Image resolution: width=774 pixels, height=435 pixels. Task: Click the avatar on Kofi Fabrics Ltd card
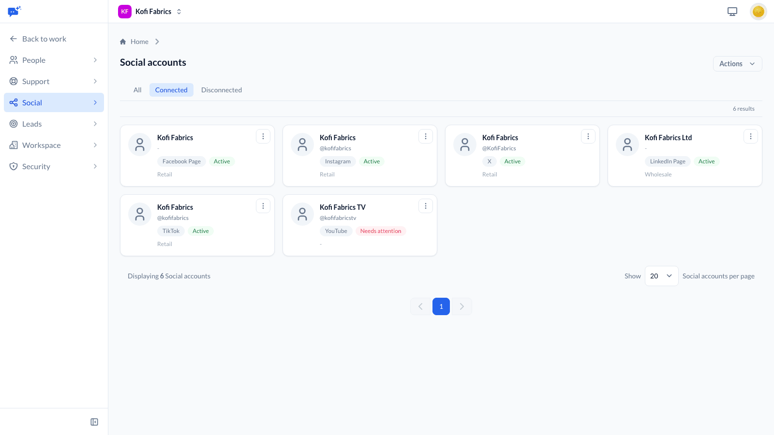click(x=627, y=145)
